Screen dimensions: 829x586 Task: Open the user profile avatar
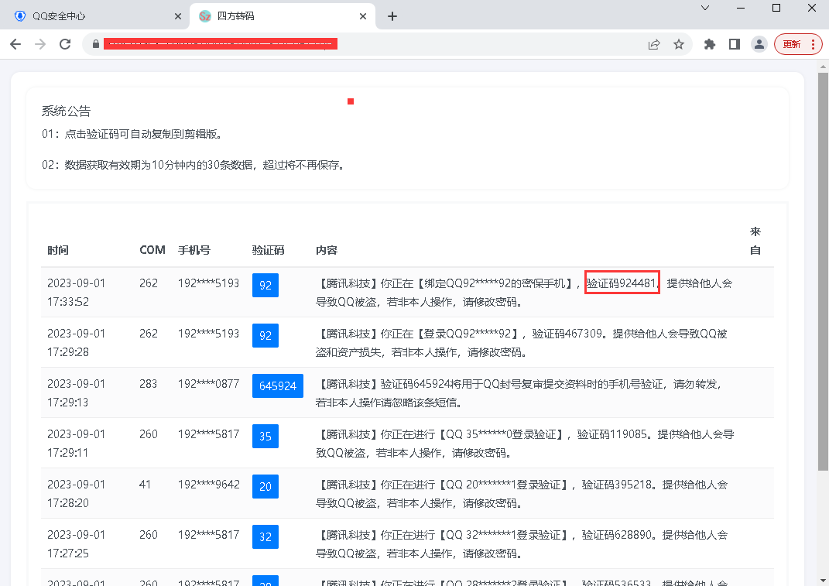coord(759,44)
